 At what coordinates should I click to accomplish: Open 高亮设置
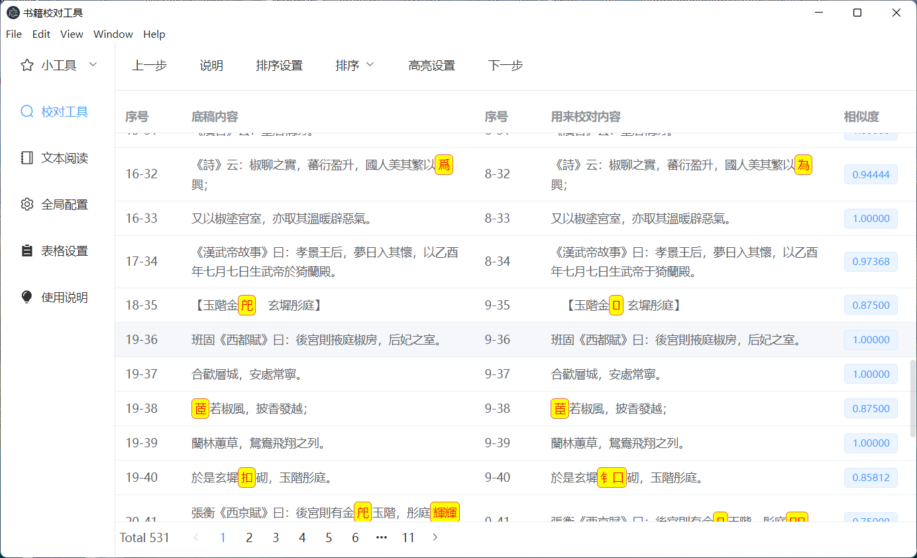432,65
